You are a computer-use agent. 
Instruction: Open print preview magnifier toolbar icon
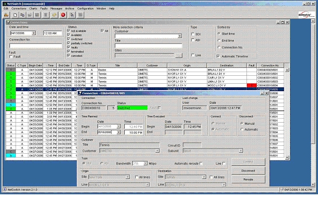pos(72,15)
